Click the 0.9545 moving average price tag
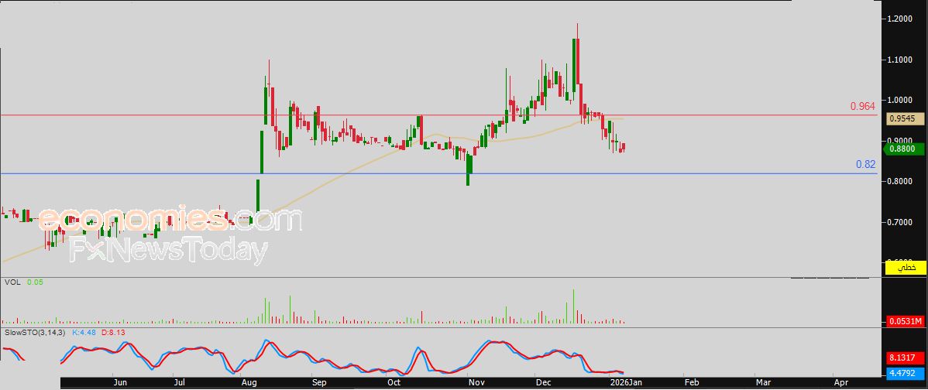 (903, 118)
